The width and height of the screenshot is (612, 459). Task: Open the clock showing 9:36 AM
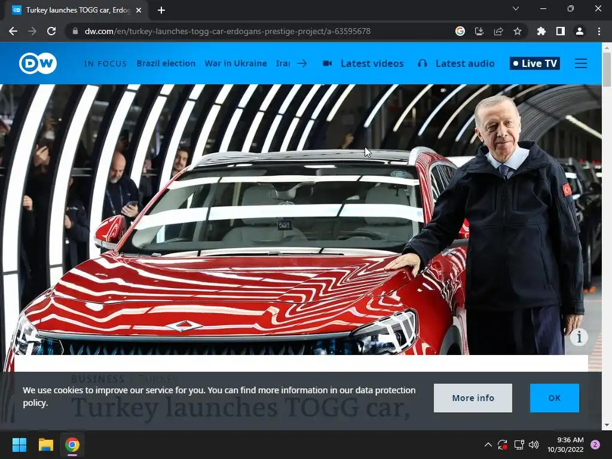pyautogui.click(x=565, y=445)
